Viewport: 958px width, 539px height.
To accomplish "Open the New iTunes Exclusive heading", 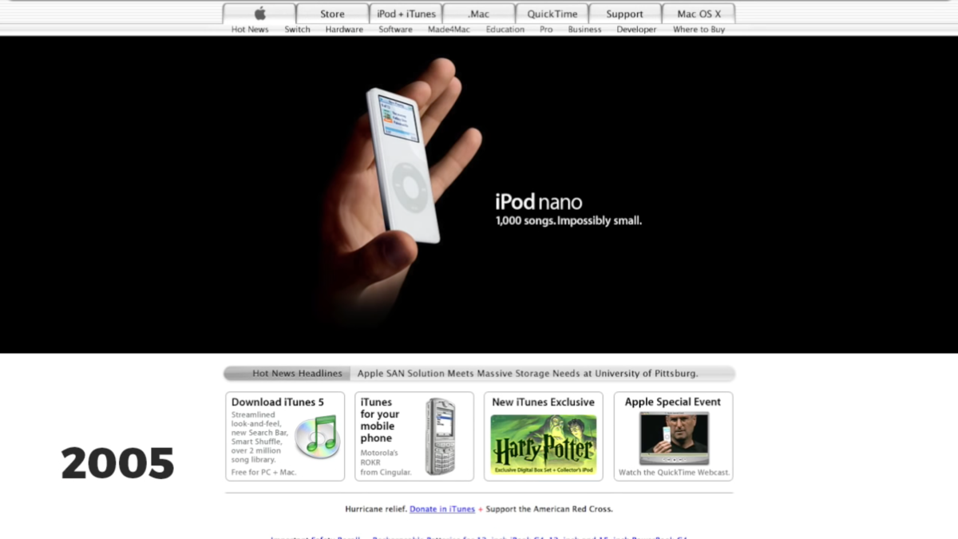I will tap(543, 402).
